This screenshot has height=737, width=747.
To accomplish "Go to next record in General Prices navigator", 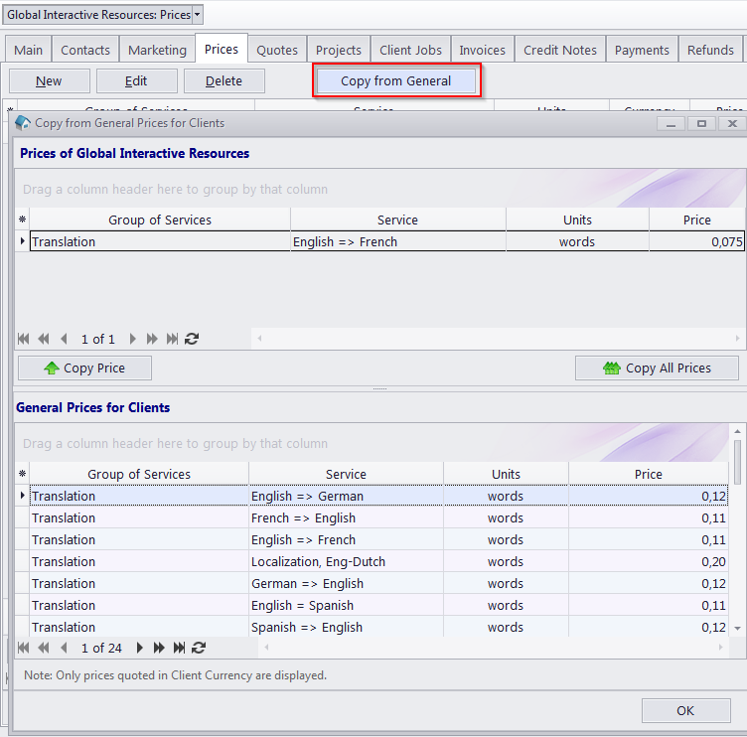I will point(140,648).
